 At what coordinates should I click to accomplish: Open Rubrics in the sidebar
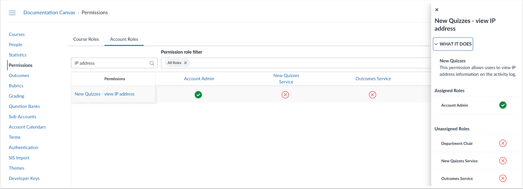click(x=16, y=86)
